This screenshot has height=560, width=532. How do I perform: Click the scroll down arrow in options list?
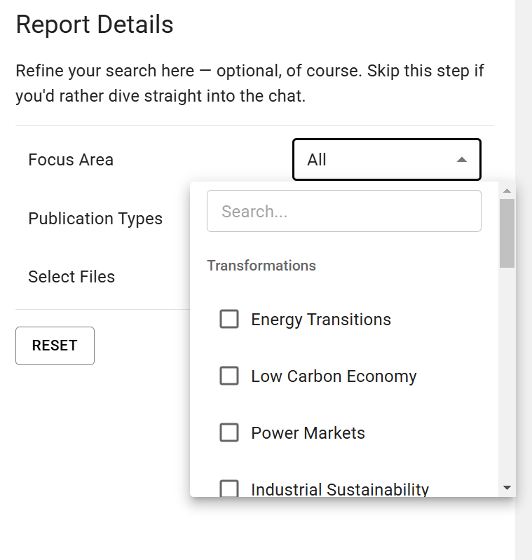pos(507,488)
